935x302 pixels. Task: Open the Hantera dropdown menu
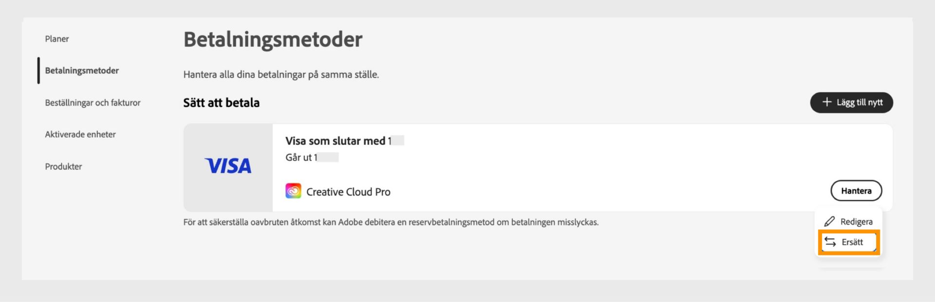(x=856, y=191)
